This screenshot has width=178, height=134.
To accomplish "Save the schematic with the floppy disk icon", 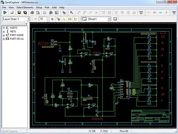I will tap(19, 13).
